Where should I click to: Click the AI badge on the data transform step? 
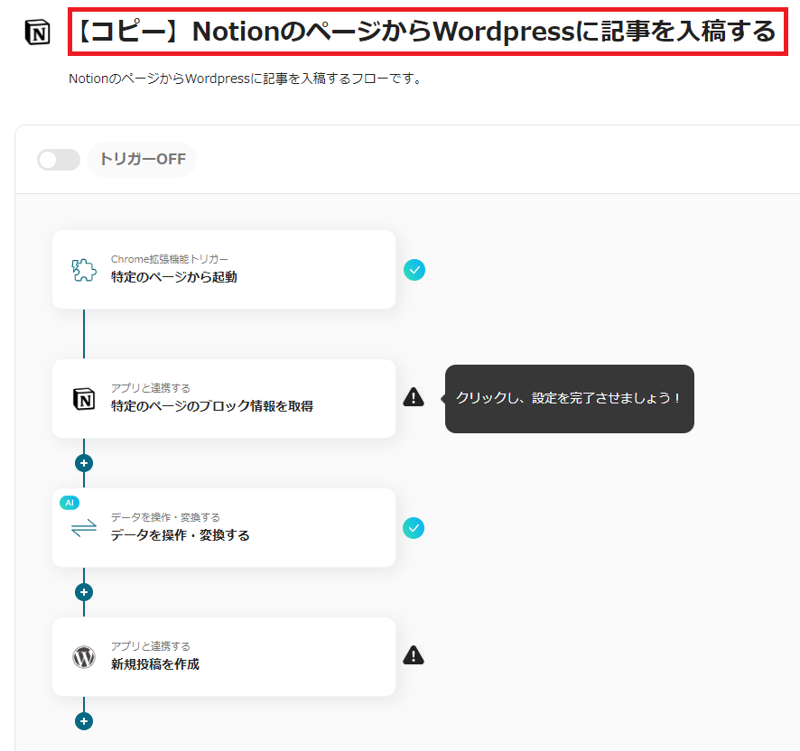70,502
